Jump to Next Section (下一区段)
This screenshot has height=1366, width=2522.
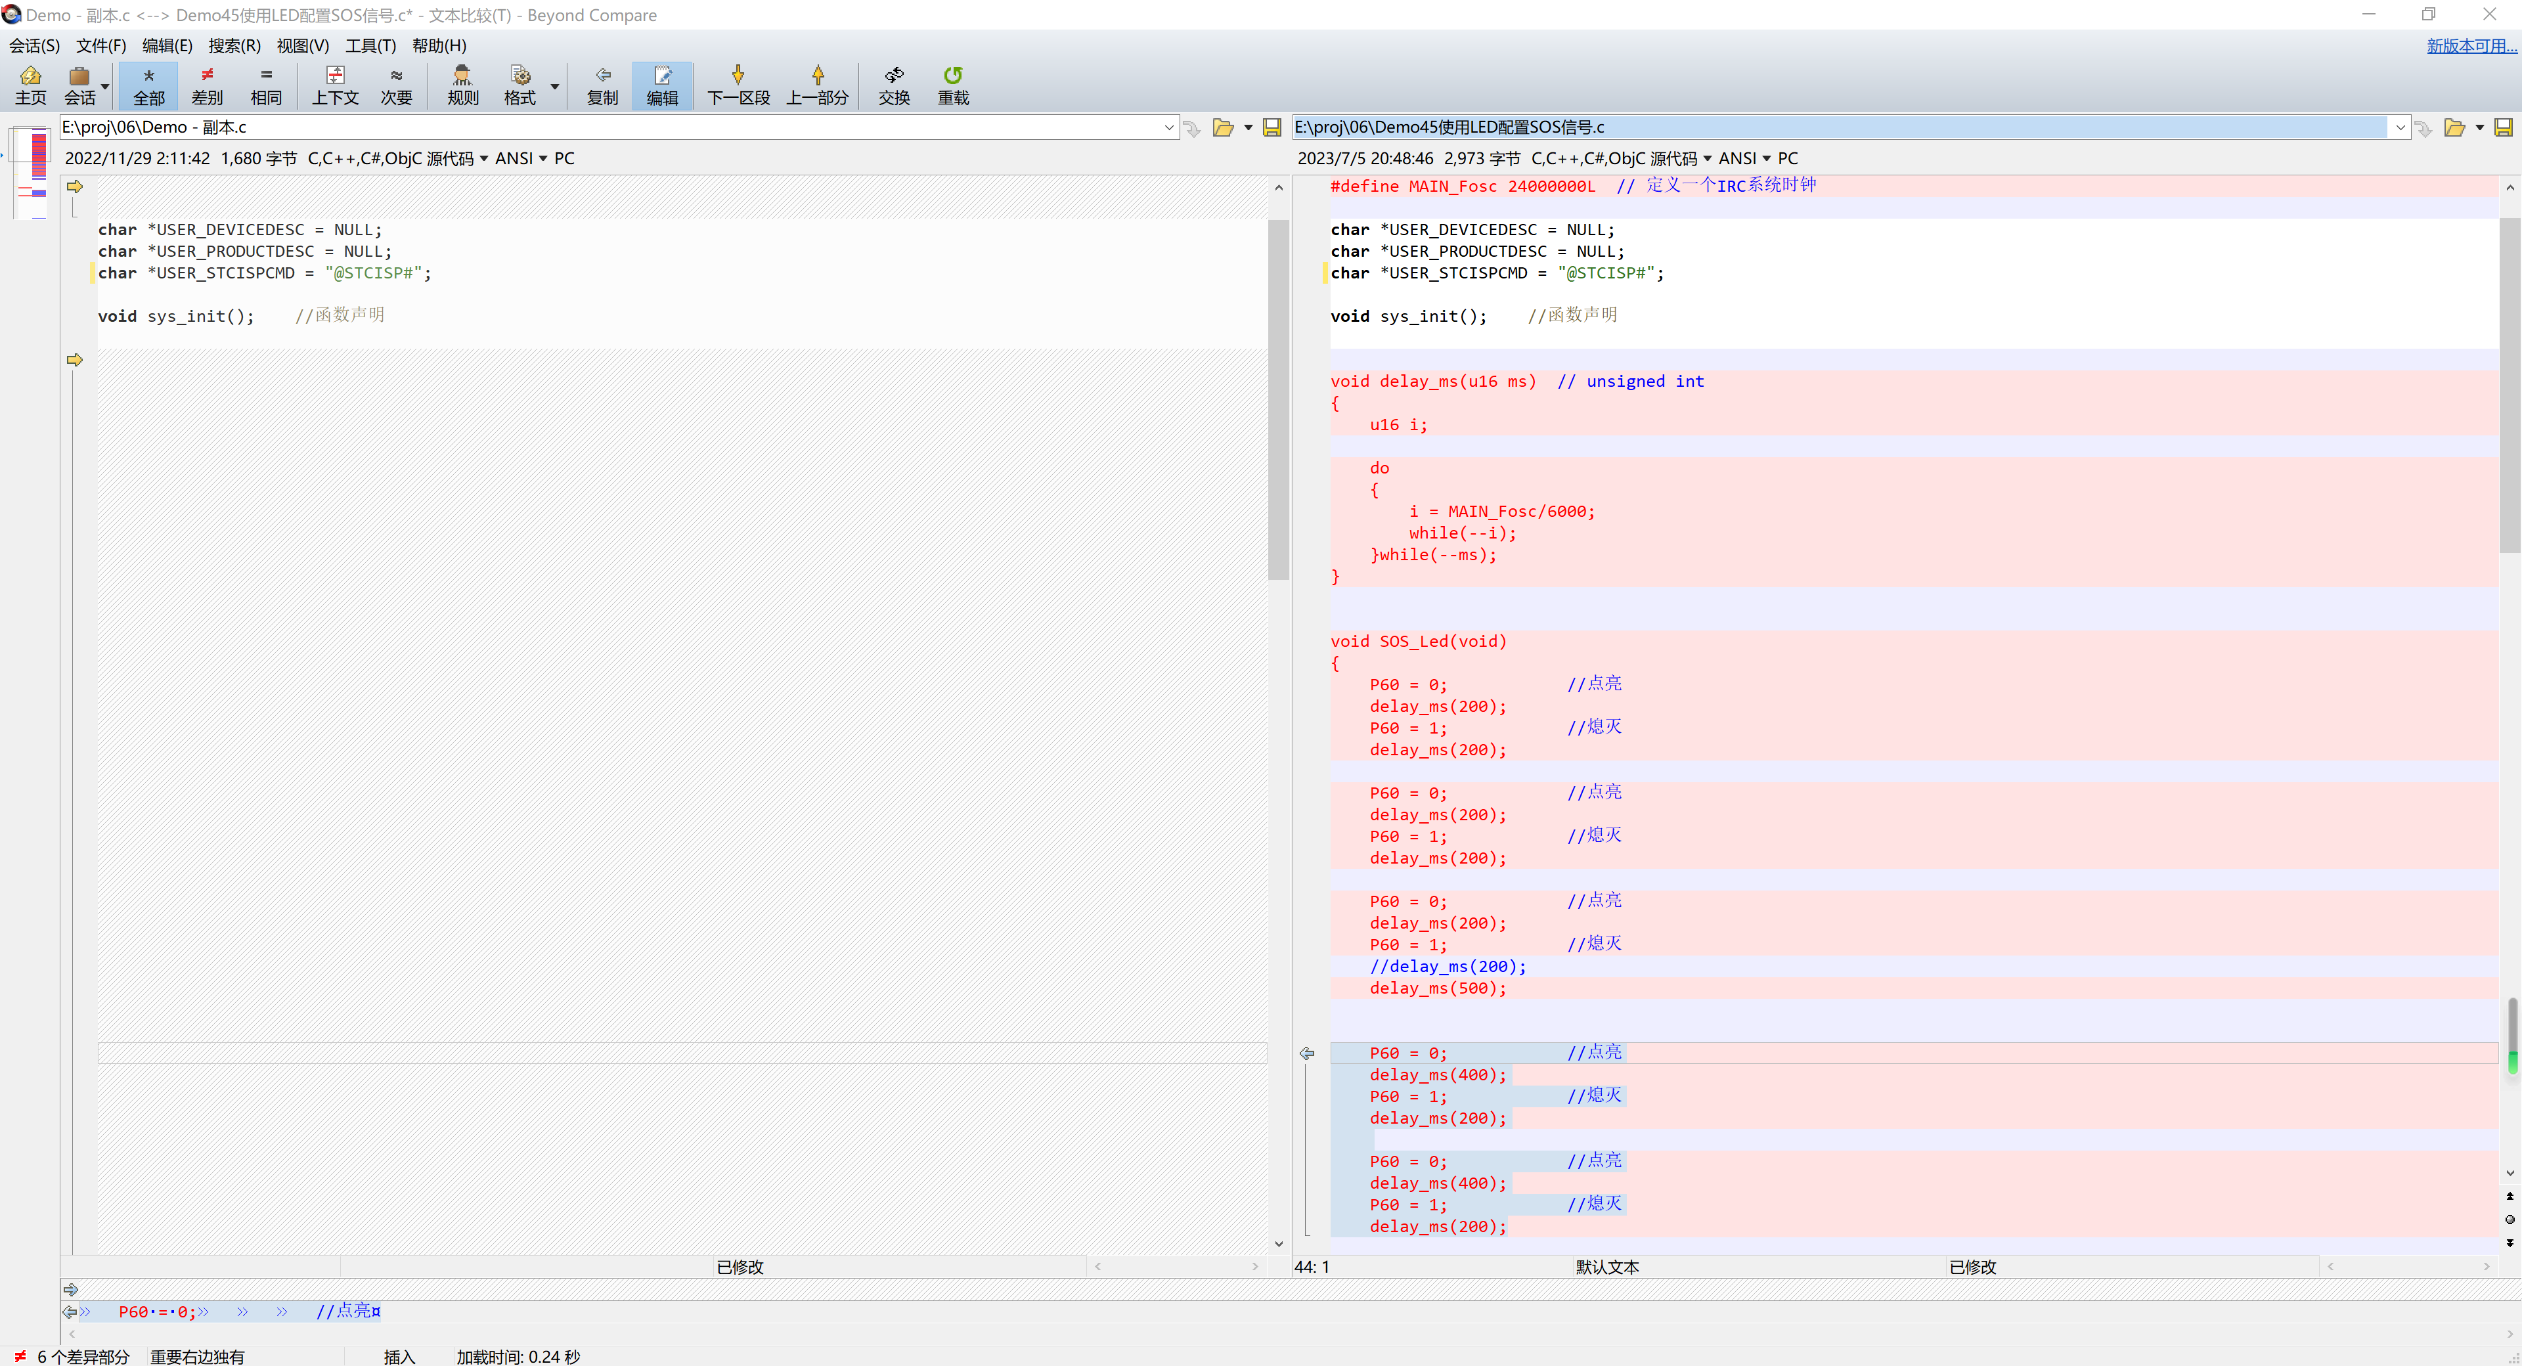737,85
